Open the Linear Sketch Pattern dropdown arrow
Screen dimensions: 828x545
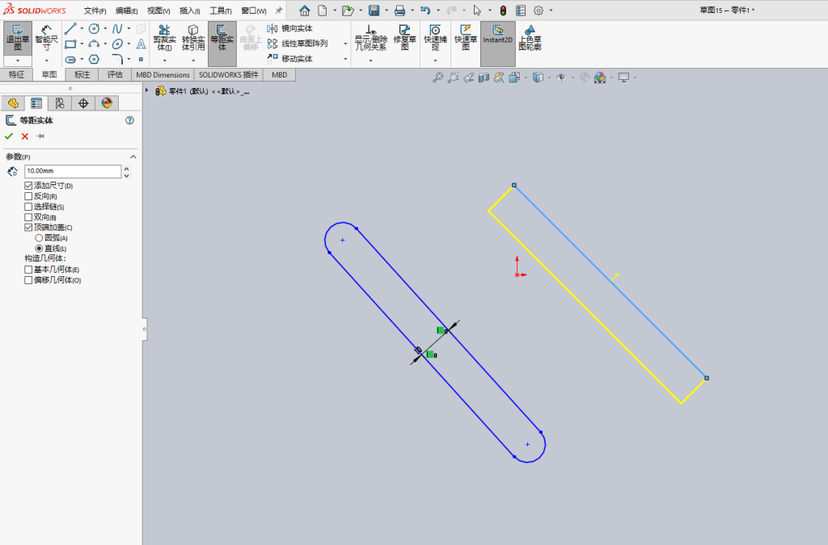click(x=345, y=44)
